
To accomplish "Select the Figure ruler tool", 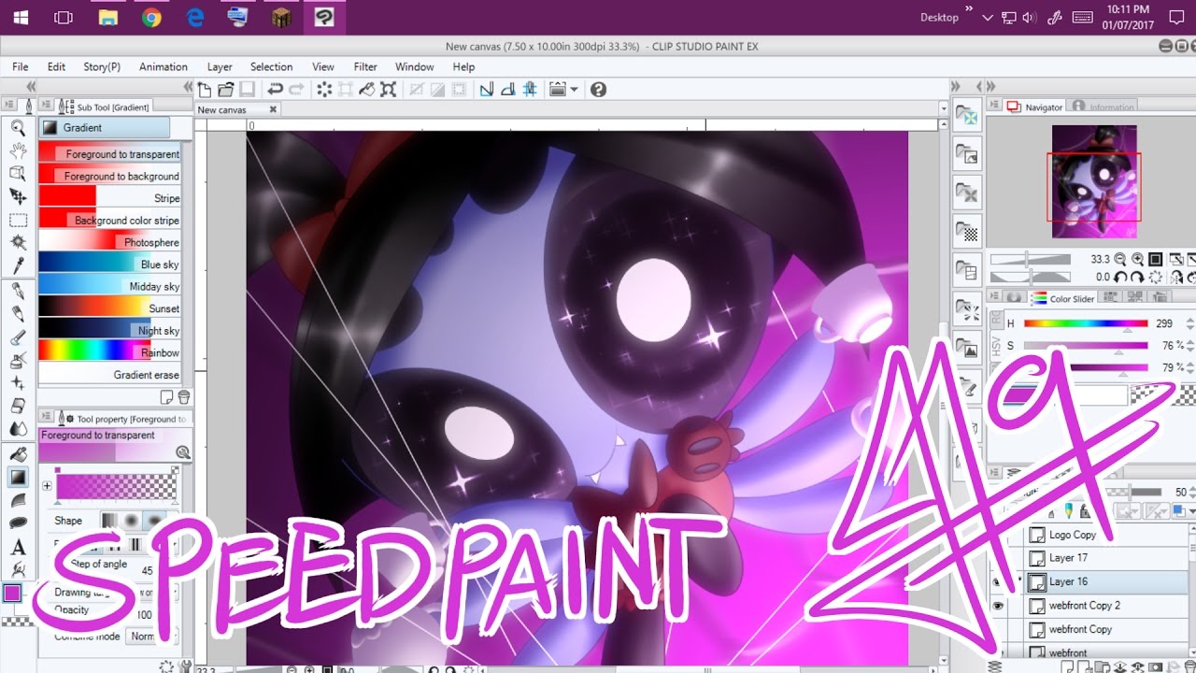I will tap(18, 500).
